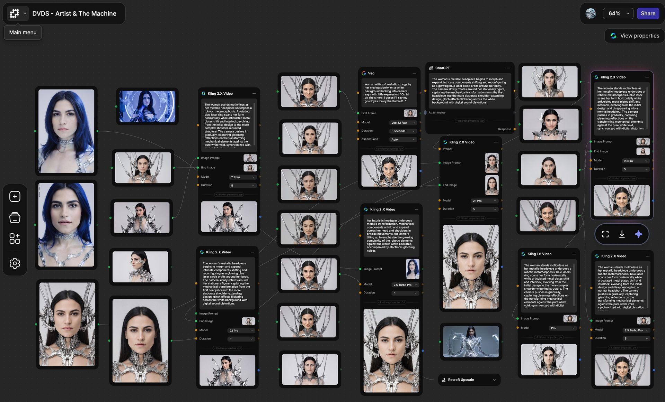Screen dimensions: 665x402
Task: Collapse the Kling 1.6 Video node
Action: 574,254
